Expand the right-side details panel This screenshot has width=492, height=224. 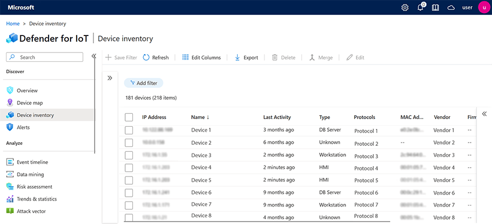(484, 114)
